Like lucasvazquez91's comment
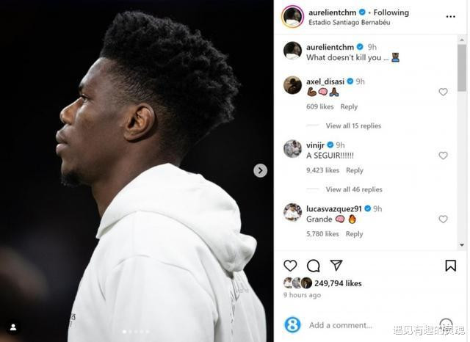Screen dimensions: 470x342 point(443,219)
